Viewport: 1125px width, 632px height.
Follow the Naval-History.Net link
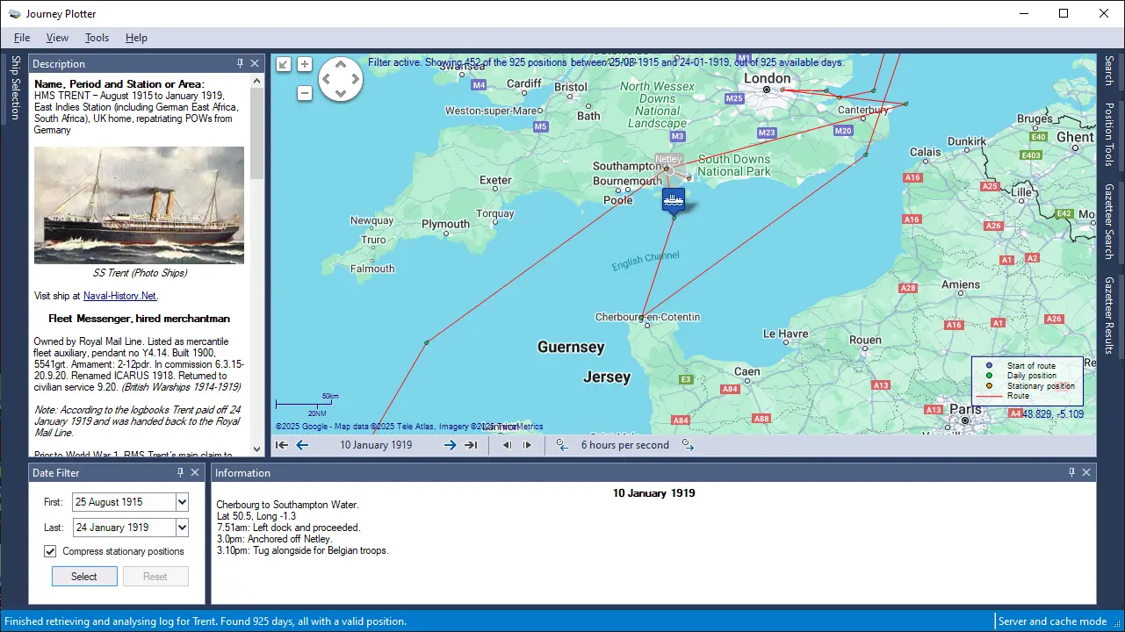coord(120,296)
